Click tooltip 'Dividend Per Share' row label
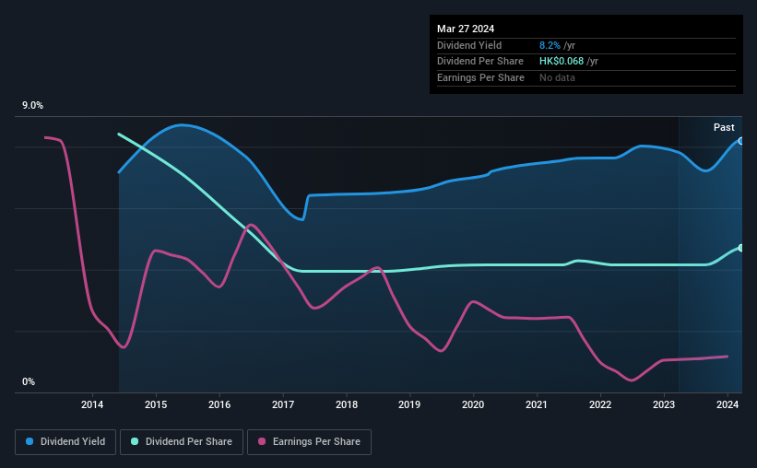This screenshot has width=757, height=468. (480, 62)
